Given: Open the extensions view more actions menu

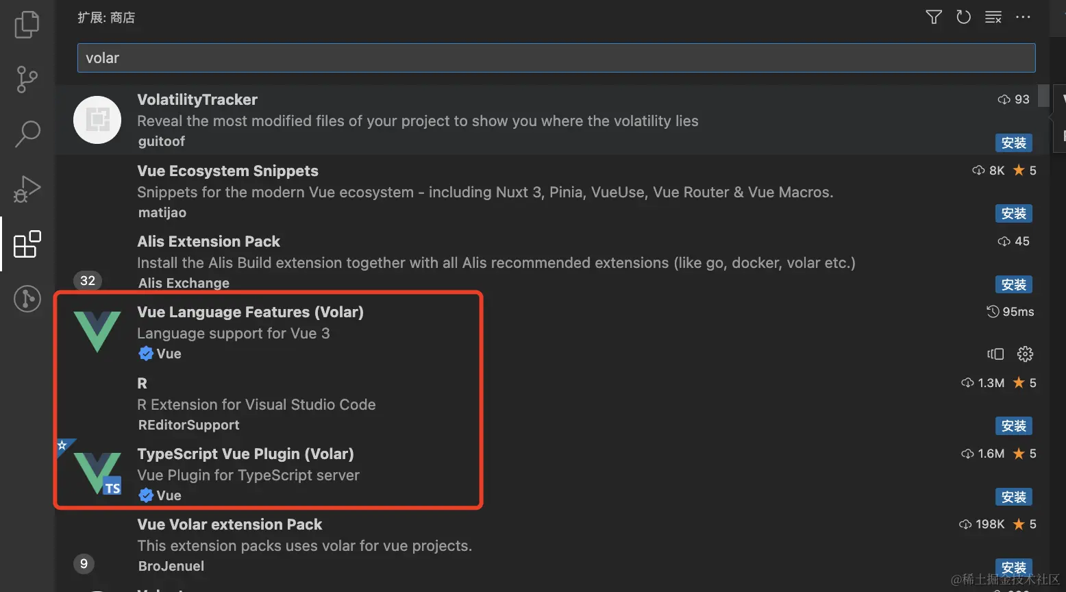Looking at the screenshot, I should [x=1023, y=17].
